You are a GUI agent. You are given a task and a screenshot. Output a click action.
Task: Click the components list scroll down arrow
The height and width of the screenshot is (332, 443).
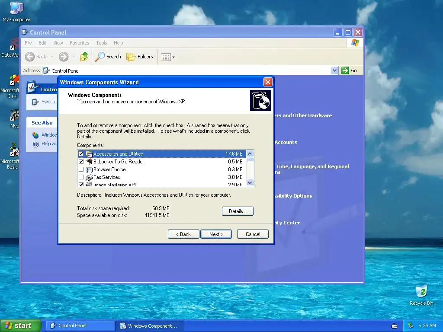250,183
